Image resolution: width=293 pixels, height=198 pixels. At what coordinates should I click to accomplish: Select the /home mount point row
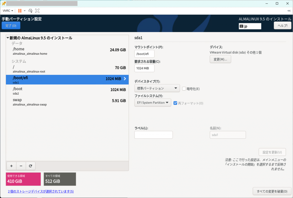point(67,51)
